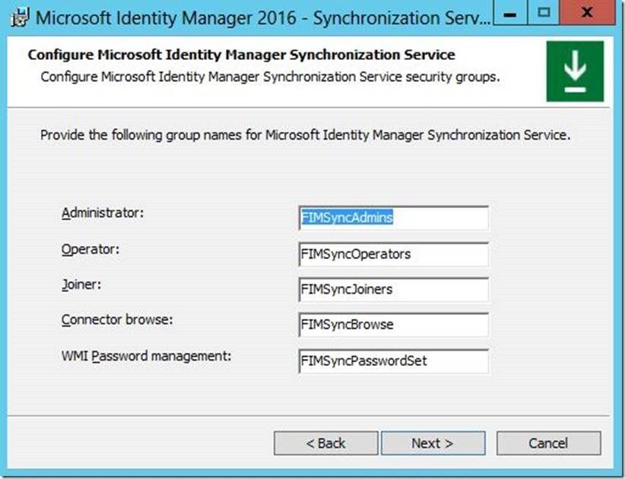625x479 pixels.
Task: Click the green download arrow icon
Action: (575, 71)
